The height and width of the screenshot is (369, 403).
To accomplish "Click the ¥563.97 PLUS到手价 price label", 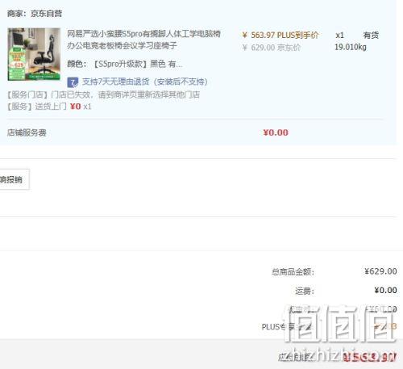I will [x=280, y=35].
